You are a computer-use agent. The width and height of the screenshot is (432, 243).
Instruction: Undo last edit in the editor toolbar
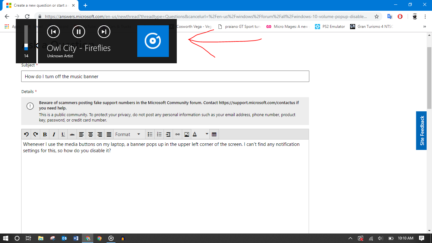(26, 134)
